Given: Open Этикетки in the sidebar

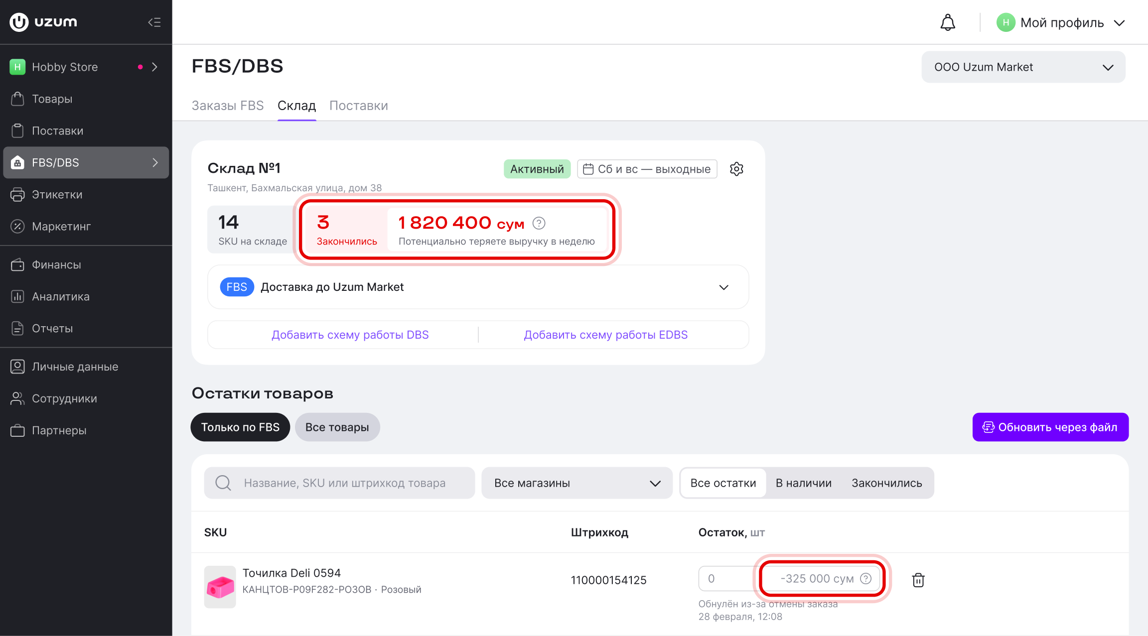Looking at the screenshot, I should tap(86, 194).
